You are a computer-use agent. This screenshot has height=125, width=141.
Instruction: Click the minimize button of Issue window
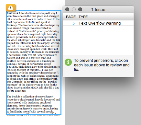74,9
